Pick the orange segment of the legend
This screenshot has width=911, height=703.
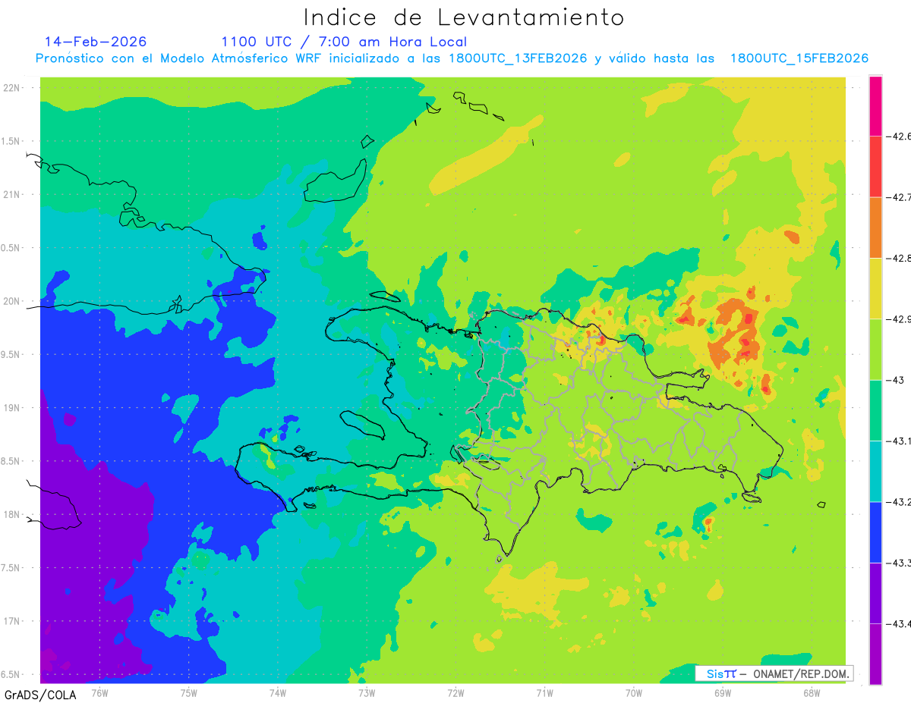tap(875, 228)
